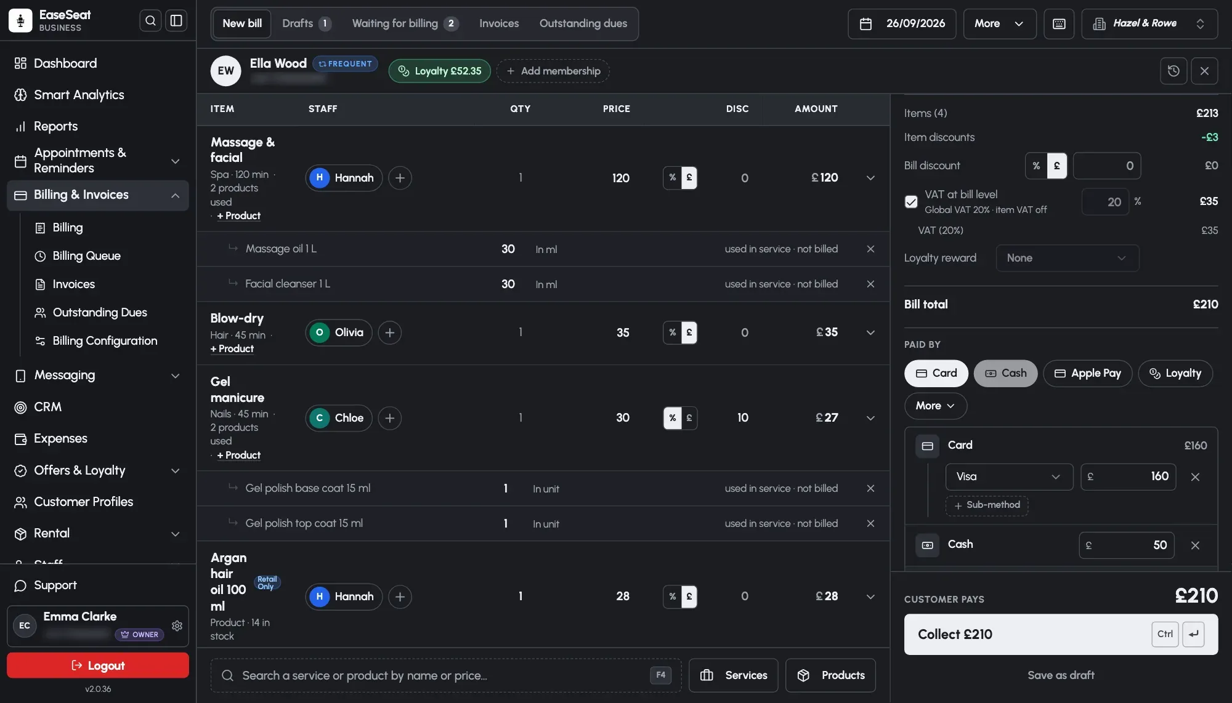Switch Bill discount to pound mode

tap(1057, 166)
